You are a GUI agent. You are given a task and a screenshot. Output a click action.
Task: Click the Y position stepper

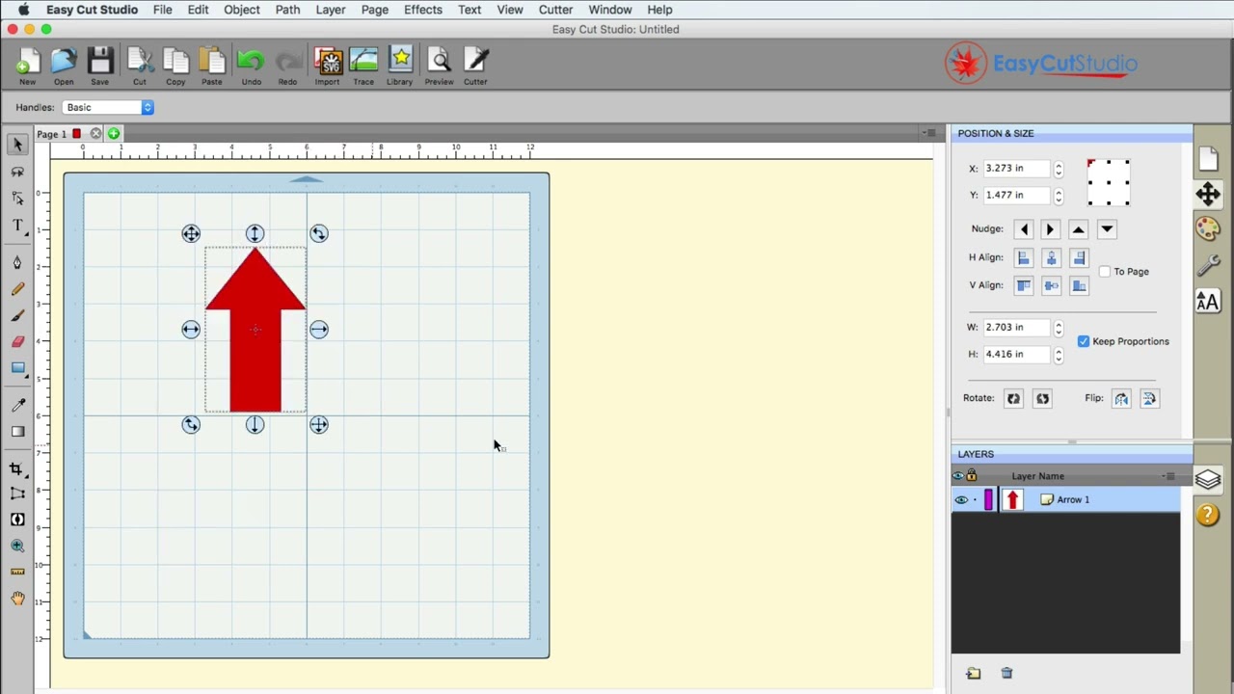pyautogui.click(x=1059, y=196)
